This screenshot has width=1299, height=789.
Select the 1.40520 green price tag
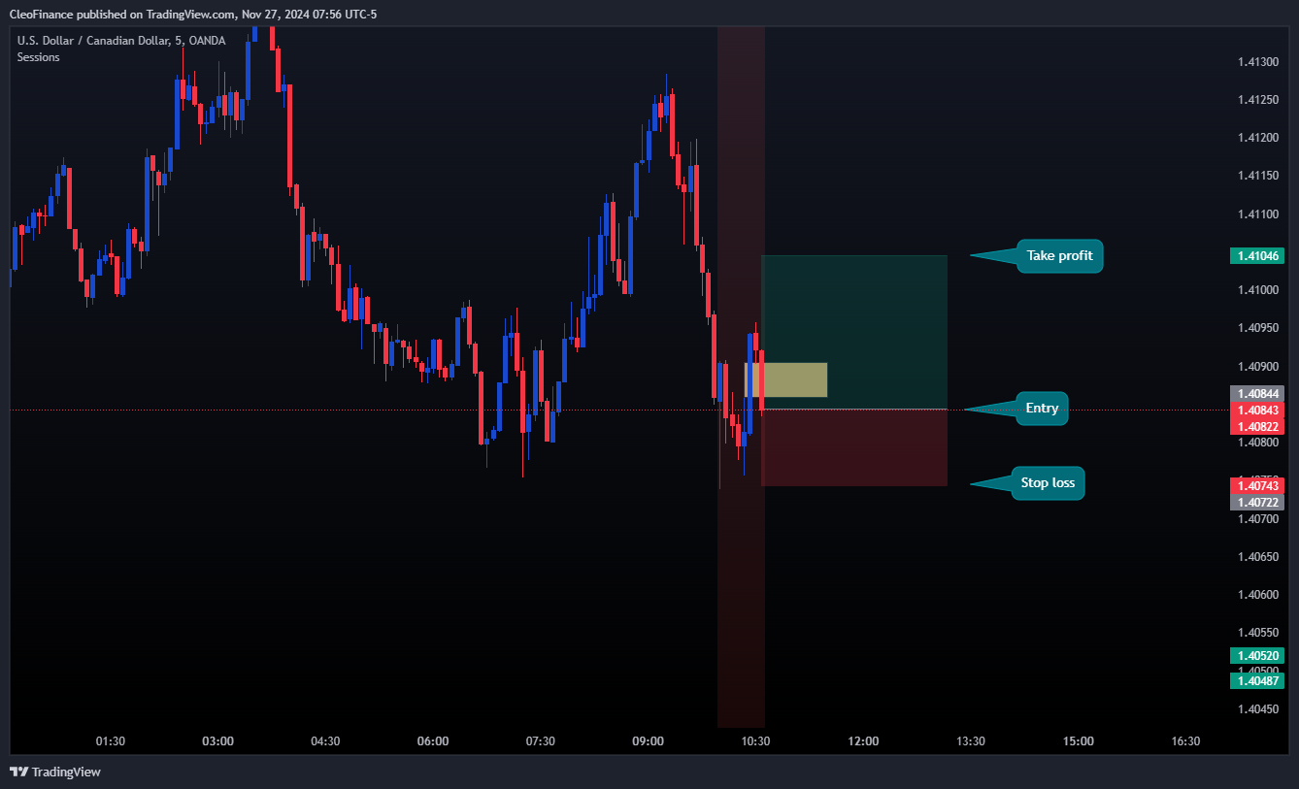[1256, 655]
